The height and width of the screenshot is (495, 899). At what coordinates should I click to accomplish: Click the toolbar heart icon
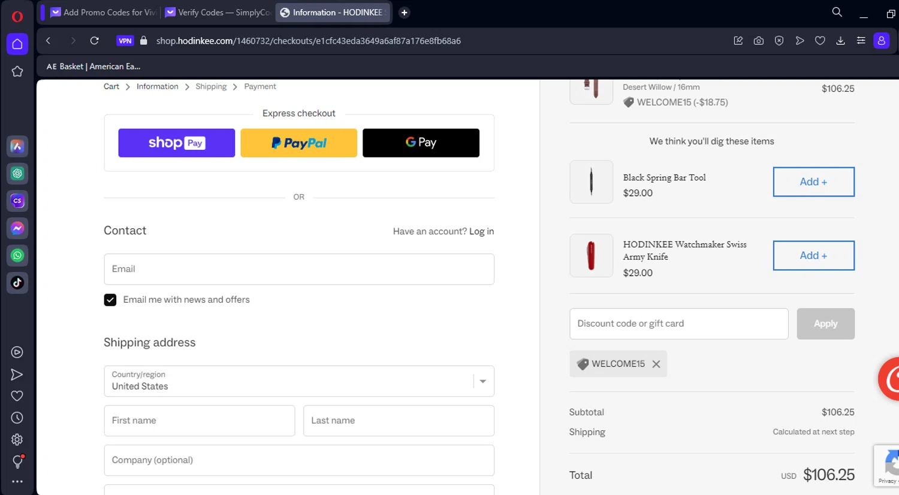[820, 41]
